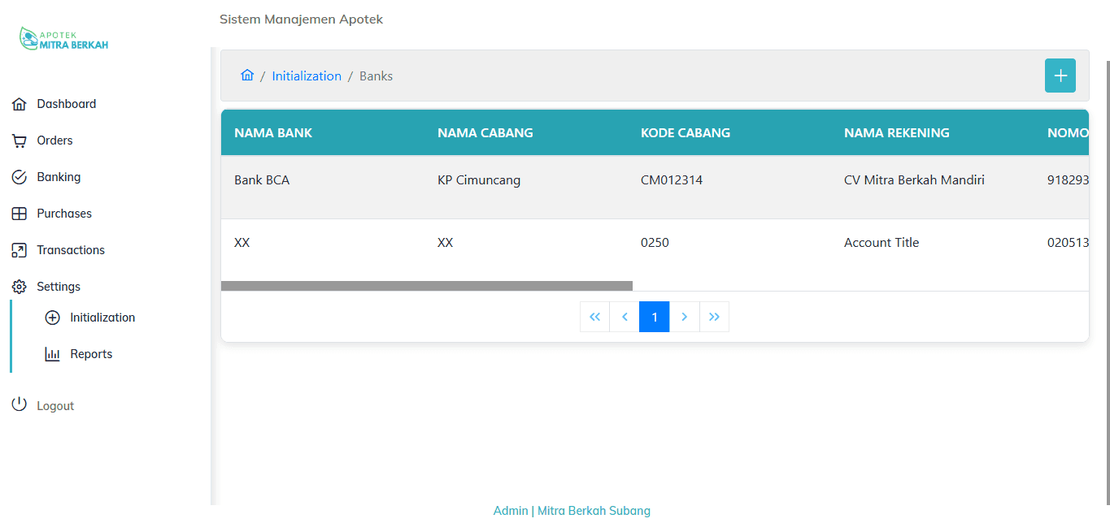Image resolution: width=1110 pixels, height=523 pixels.
Task: Click the table's horizontal scrollbar
Action: (x=426, y=286)
